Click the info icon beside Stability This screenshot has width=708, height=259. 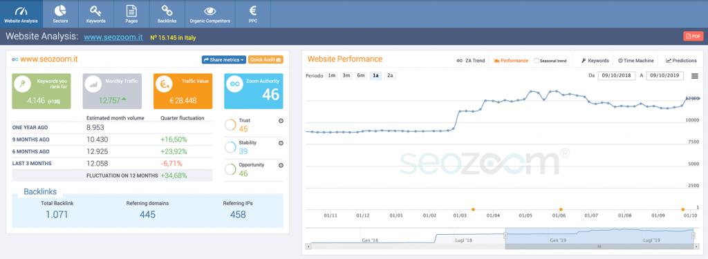[281, 143]
